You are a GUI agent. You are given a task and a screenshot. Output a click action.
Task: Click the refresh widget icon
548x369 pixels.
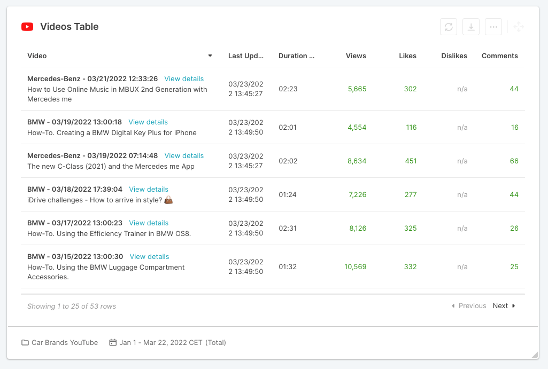[449, 27]
